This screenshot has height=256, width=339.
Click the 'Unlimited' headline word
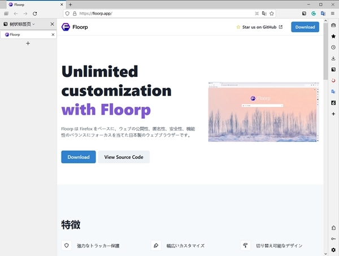(99, 72)
